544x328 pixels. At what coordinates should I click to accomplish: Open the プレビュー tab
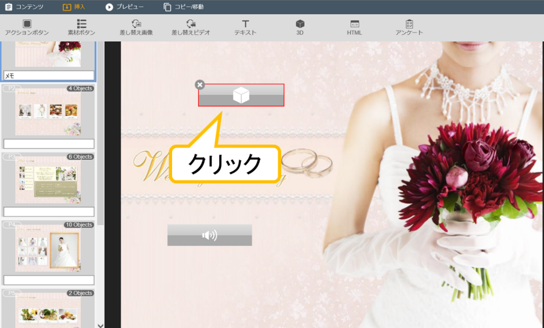[125, 7]
